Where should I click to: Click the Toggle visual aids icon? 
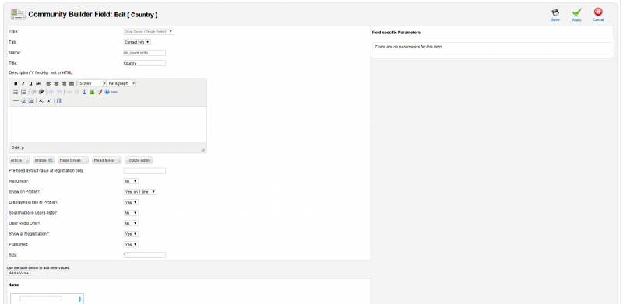pyautogui.click(x=31, y=101)
